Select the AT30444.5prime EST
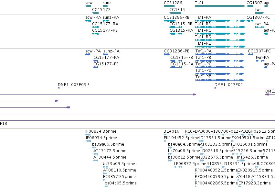 click(x=96, y=160)
